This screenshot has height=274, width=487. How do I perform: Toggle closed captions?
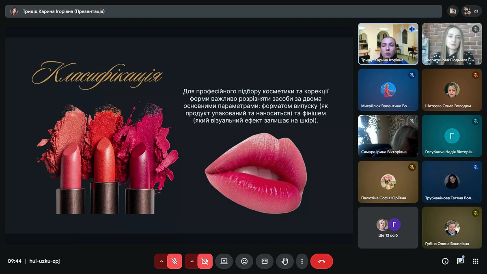click(x=265, y=261)
